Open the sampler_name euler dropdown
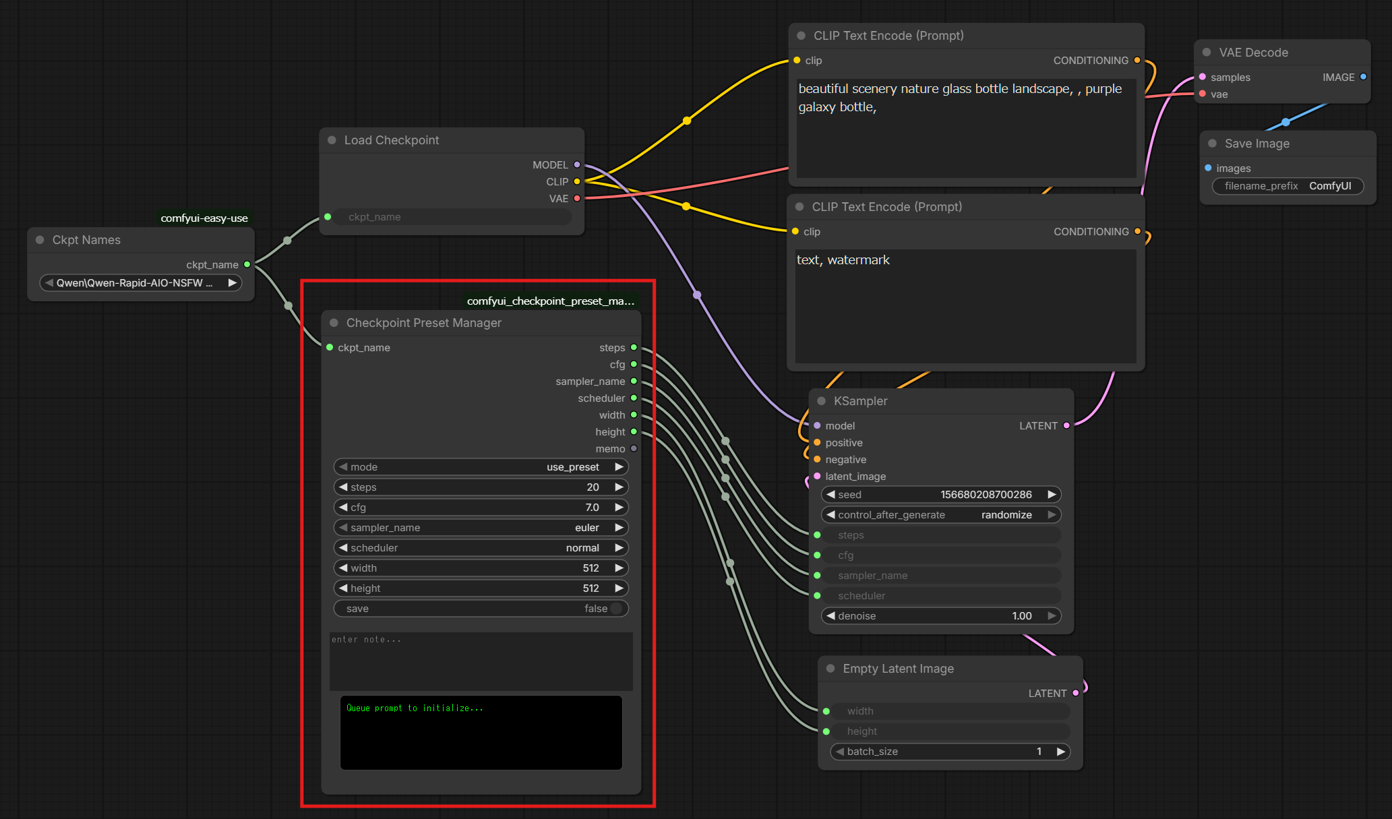This screenshot has height=819, width=1392. 481,528
